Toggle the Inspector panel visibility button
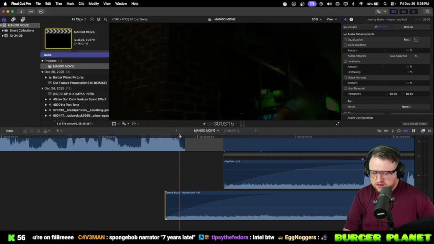The width and height of the screenshot is (434, 244). [413, 12]
